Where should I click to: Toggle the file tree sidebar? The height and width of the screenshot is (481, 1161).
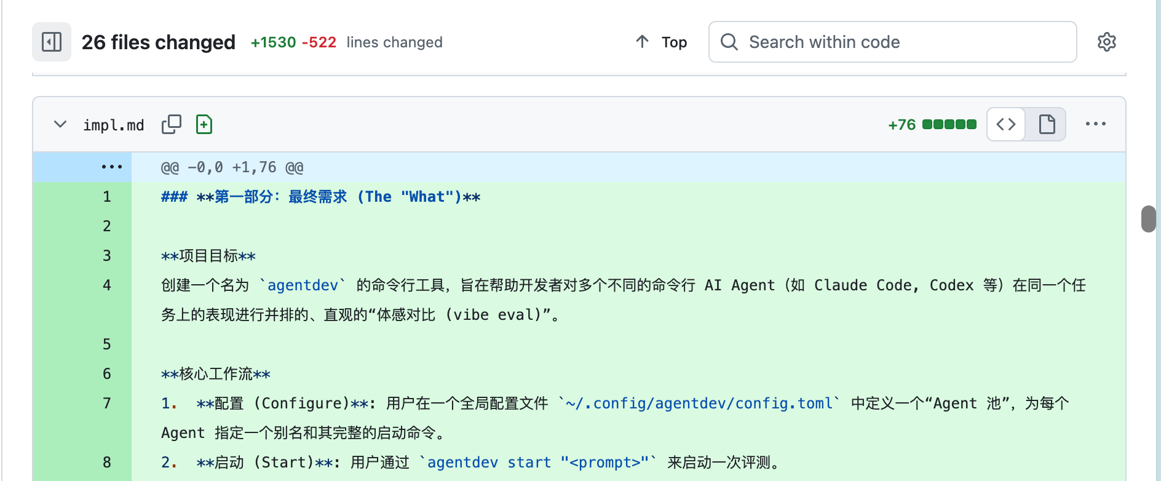point(52,42)
